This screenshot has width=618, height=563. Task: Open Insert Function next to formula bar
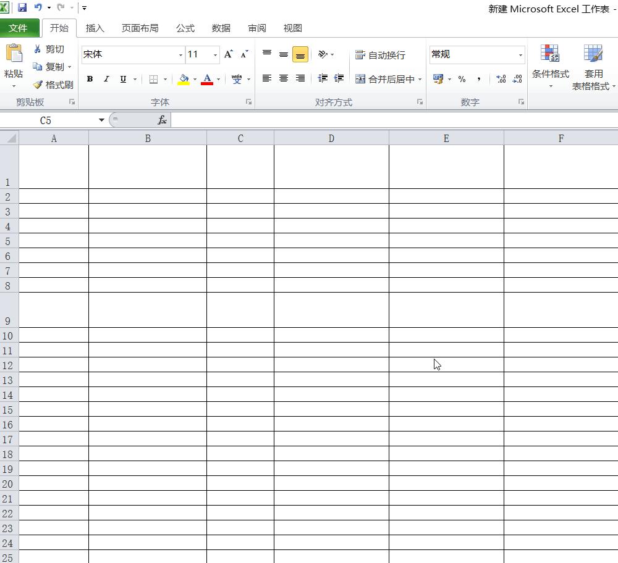163,120
